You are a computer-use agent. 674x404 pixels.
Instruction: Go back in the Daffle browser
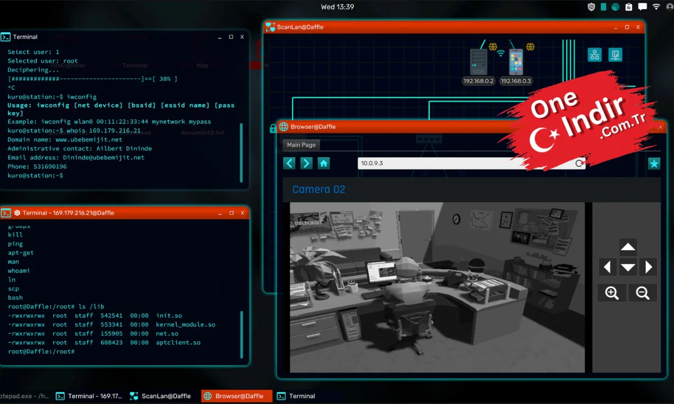289,163
